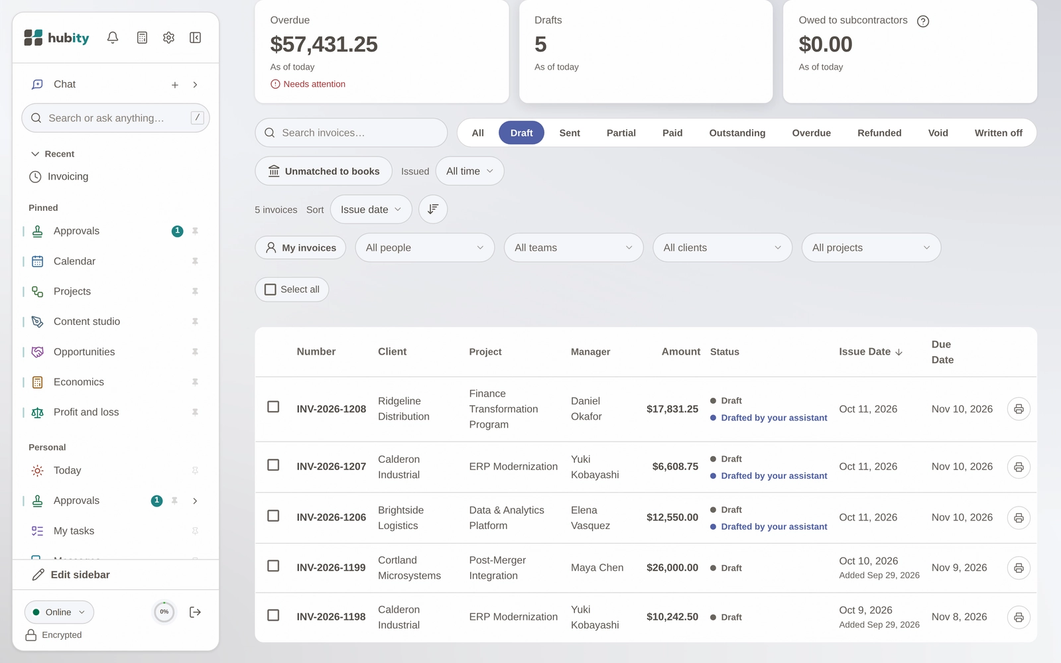This screenshot has width=1061, height=663.
Task: Collapse the sidebar panel icon
Action: tap(195, 38)
